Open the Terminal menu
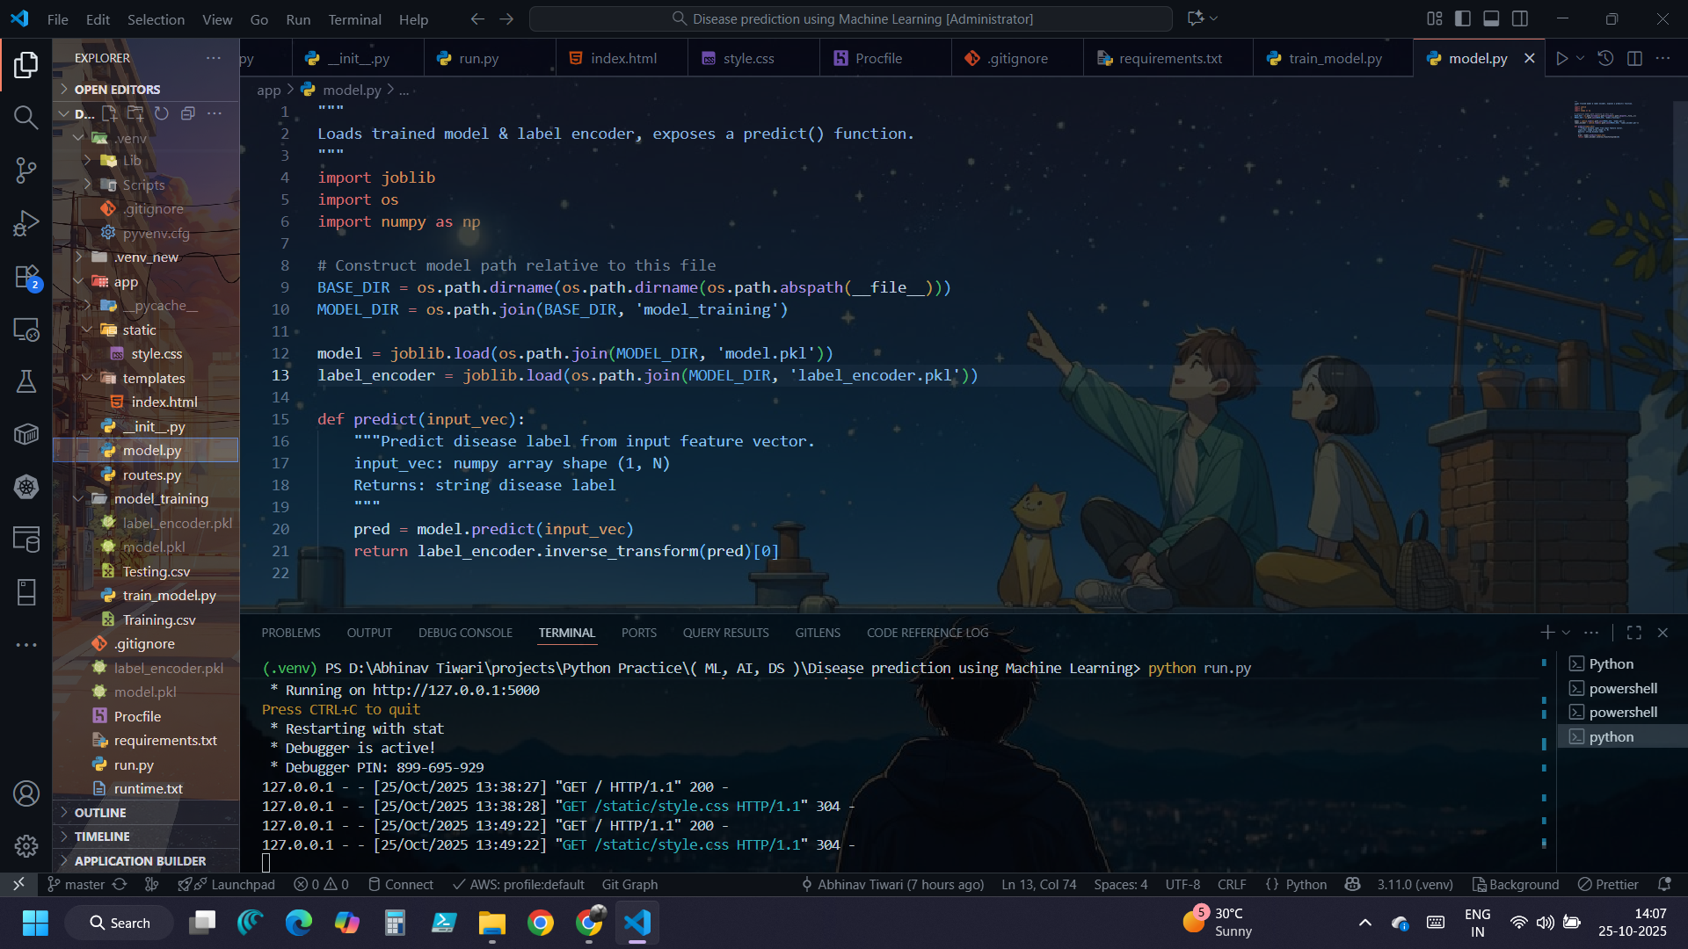Viewport: 1688px width, 949px height. pyautogui.click(x=354, y=19)
